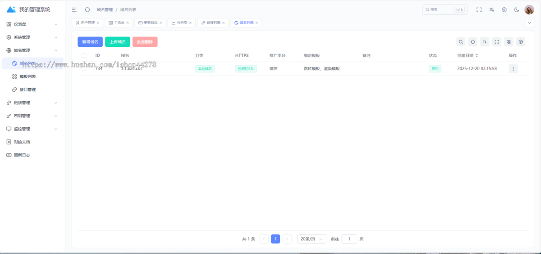Collapse the 域名管理 sidebar menu
The image size is (541, 254).
(x=32, y=50)
